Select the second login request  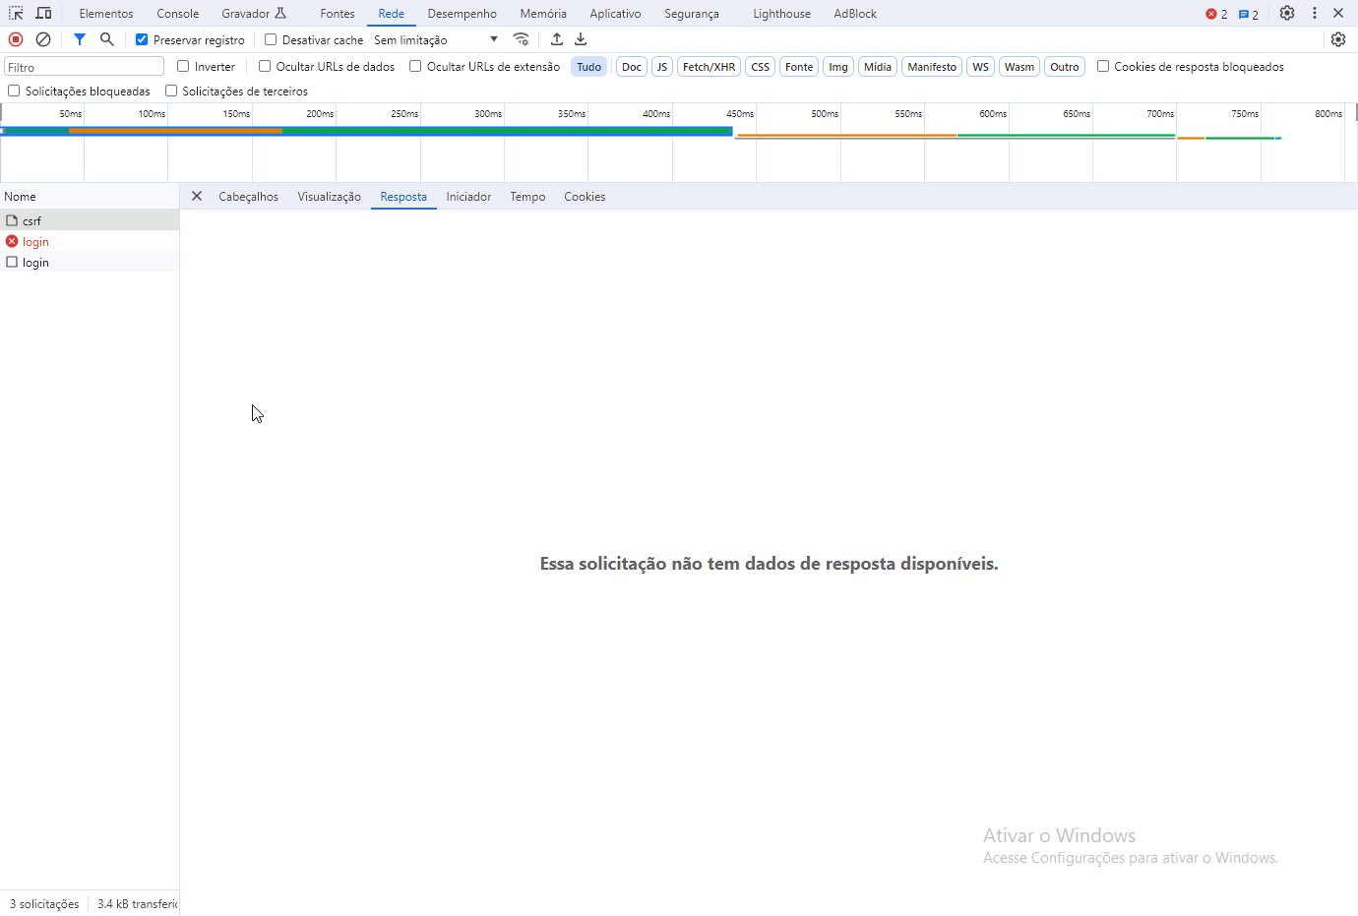(x=90, y=262)
